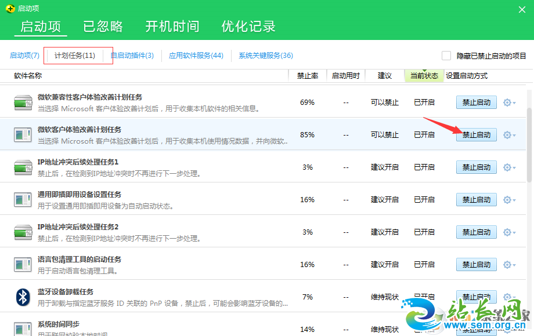
Task: Click the IP地址冲突后续处理任务1 icon
Action: click(23, 167)
